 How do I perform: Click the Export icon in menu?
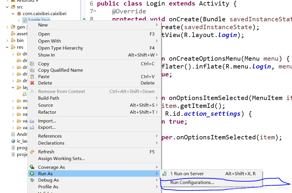click(32, 127)
